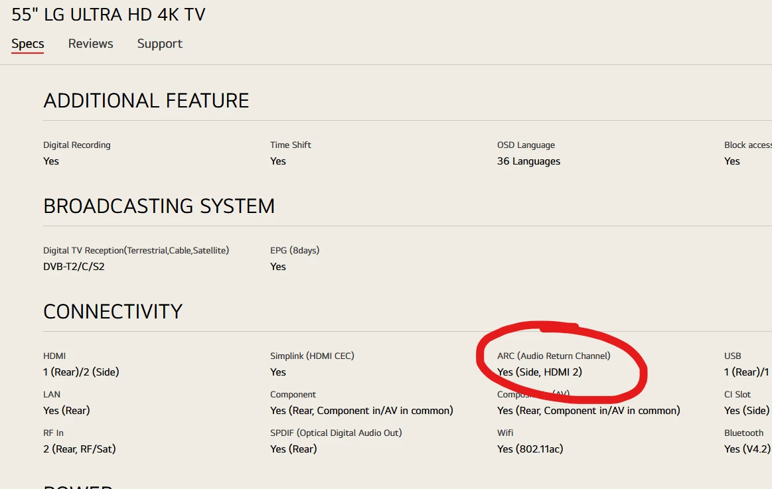Select the DVB-T2/C/S2 value
Screen dimensions: 772x489
pos(74,267)
